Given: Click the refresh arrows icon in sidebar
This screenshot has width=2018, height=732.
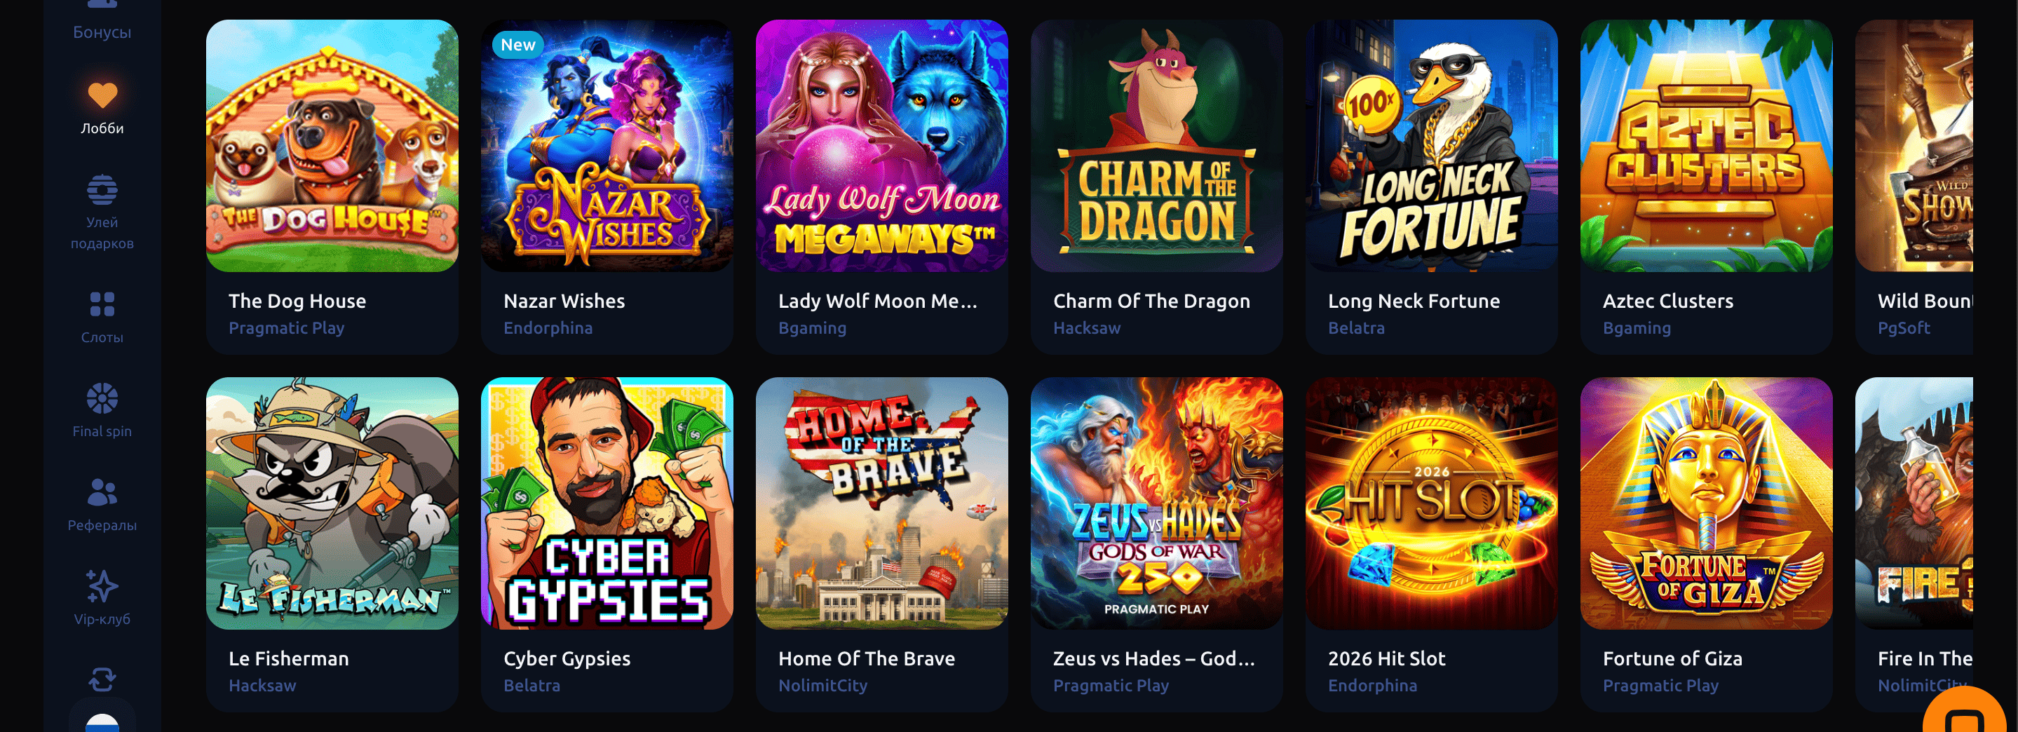Looking at the screenshot, I should pos(102,679).
